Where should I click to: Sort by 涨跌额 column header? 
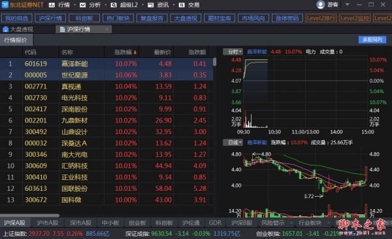[x=197, y=52]
